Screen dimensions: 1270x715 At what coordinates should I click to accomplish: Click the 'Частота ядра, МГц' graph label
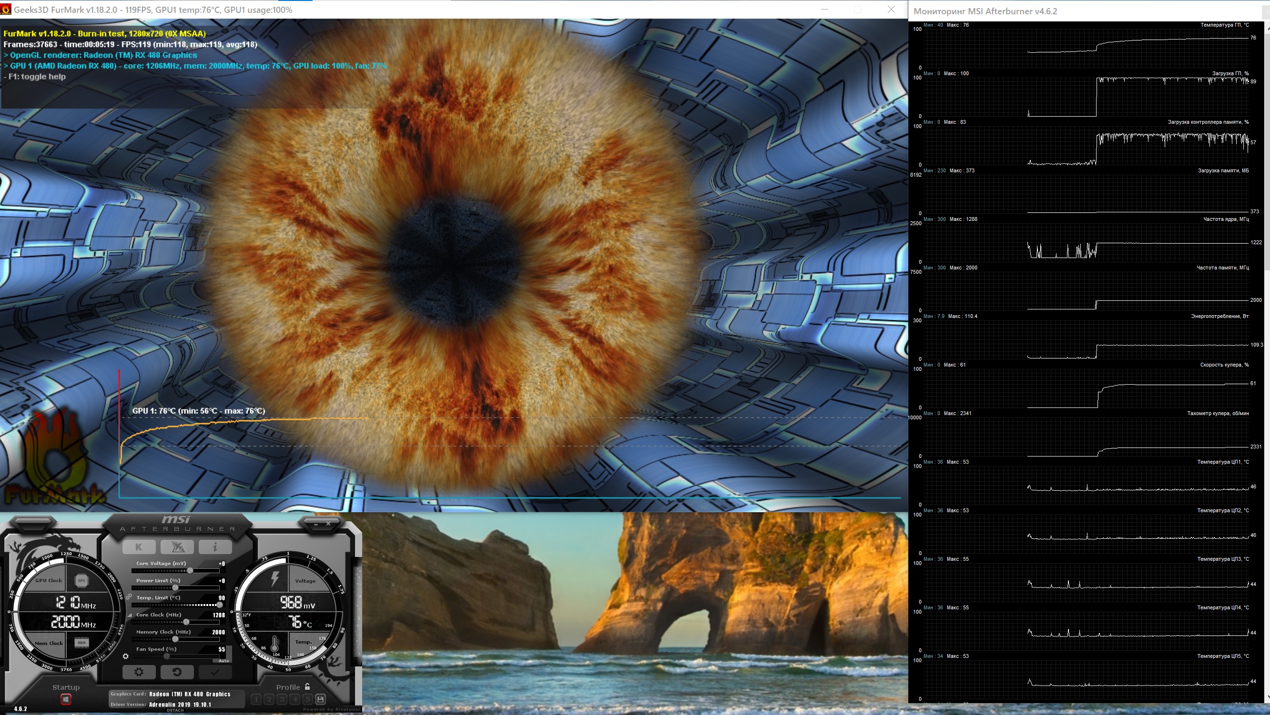click(x=1226, y=219)
